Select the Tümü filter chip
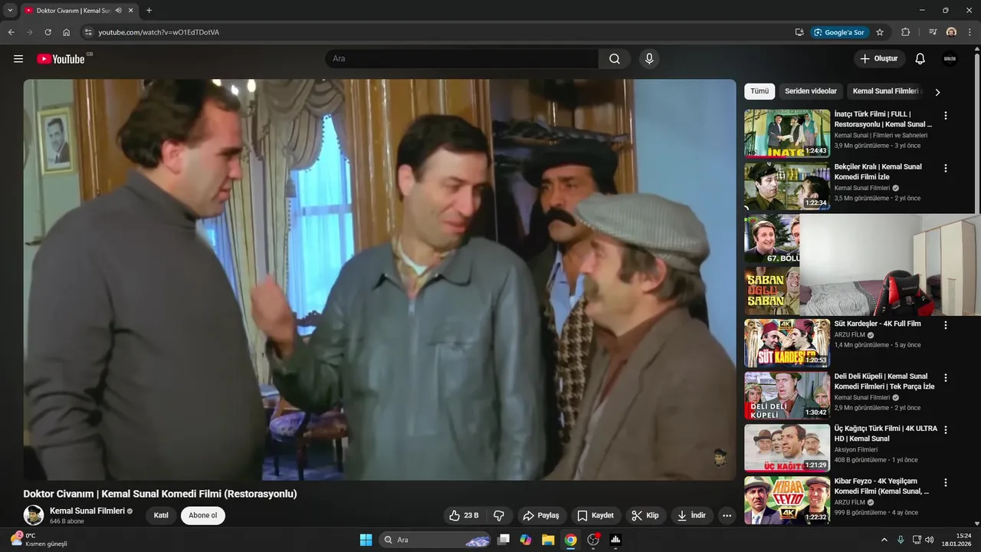This screenshot has width=981, height=552. pos(760,91)
